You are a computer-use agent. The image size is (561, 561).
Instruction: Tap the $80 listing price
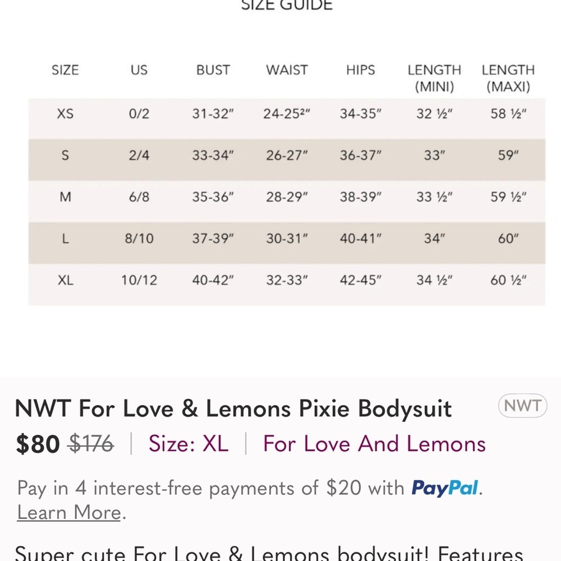[x=38, y=444]
